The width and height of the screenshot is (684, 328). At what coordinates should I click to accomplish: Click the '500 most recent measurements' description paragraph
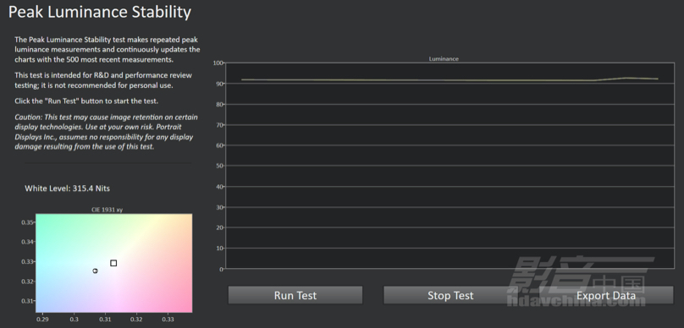(x=108, y=49)
